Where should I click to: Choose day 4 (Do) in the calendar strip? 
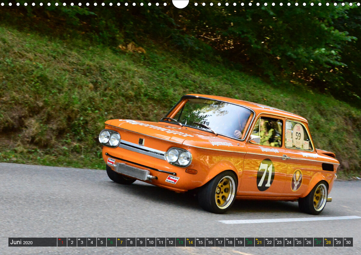pyautogui.click(x=91, y=242)
